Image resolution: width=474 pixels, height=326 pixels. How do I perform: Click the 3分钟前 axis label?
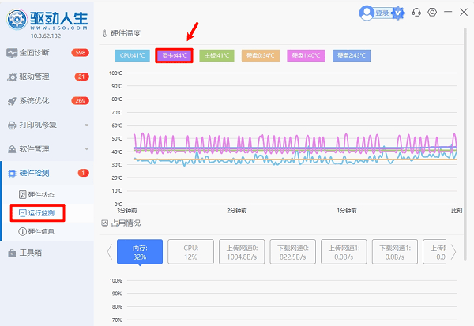pos(126,210)
